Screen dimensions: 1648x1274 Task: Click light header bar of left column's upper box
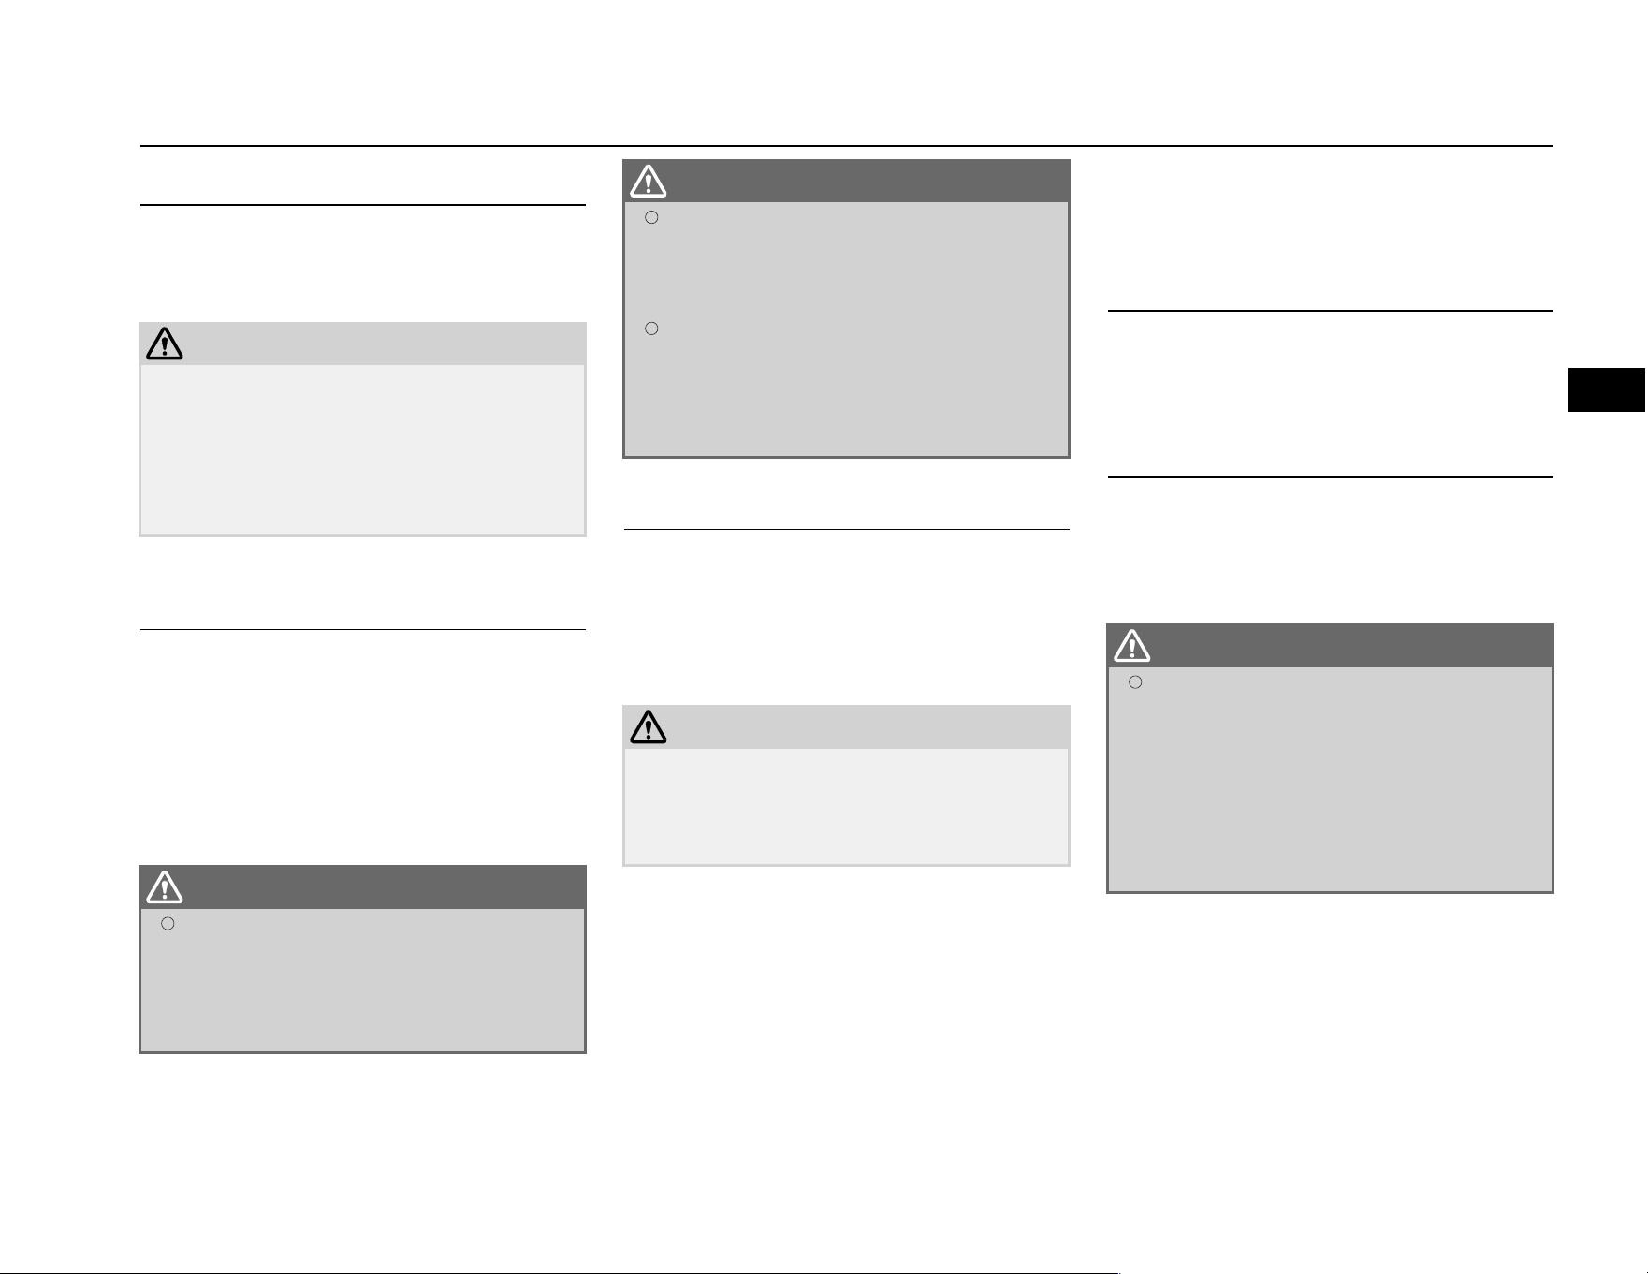click(x=362, y=344)
